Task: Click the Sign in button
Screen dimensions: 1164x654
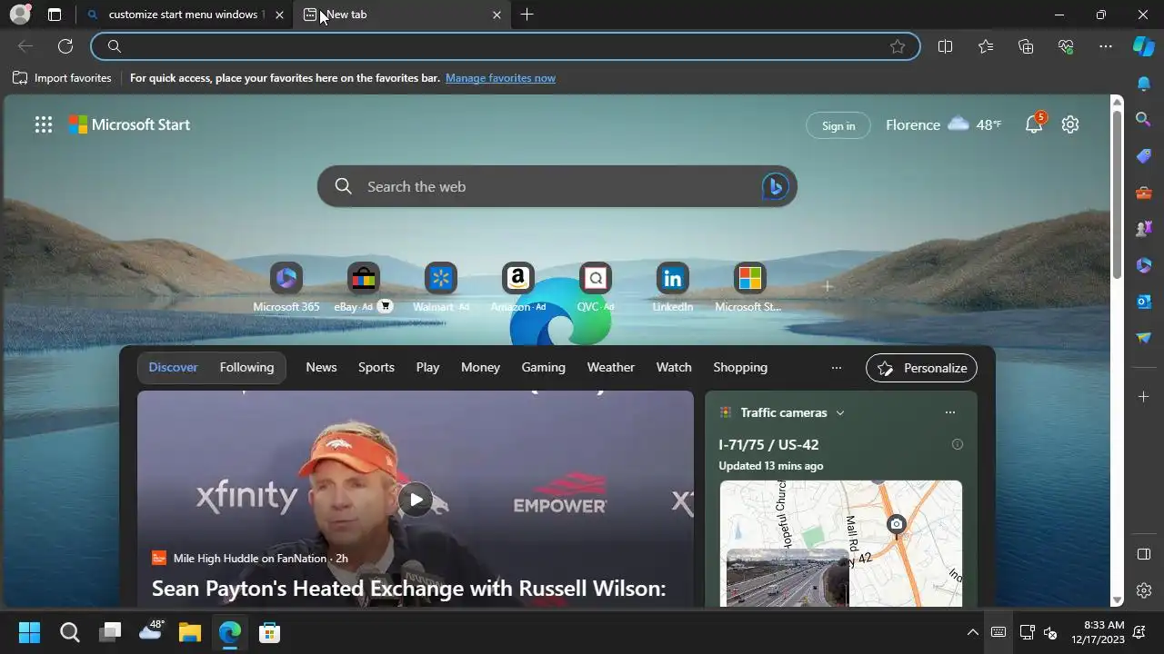Action: [838, 125]
